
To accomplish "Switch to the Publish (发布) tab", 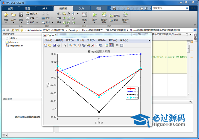I will [x=82, y=9].
